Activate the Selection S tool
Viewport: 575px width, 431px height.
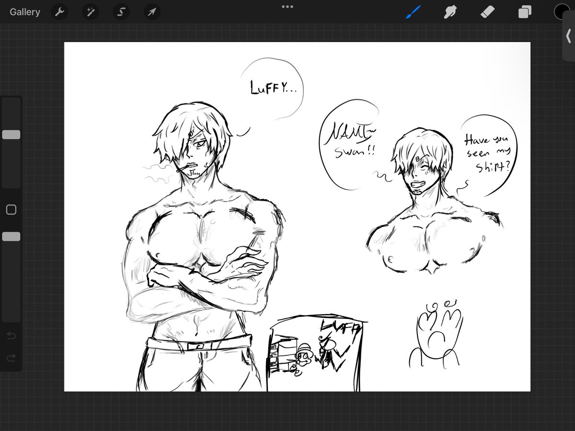coord(121,12)
